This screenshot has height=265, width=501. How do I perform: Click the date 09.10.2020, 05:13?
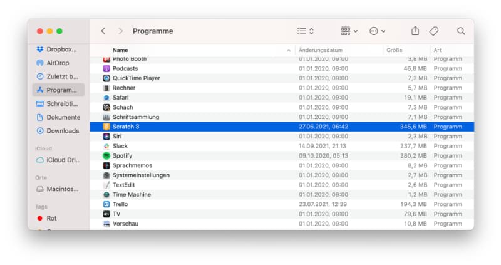(323, 155)
